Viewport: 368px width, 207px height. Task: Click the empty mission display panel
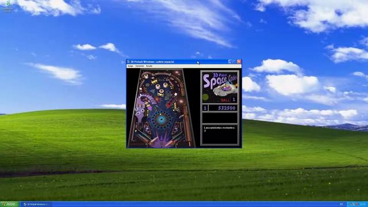[220, 118]
